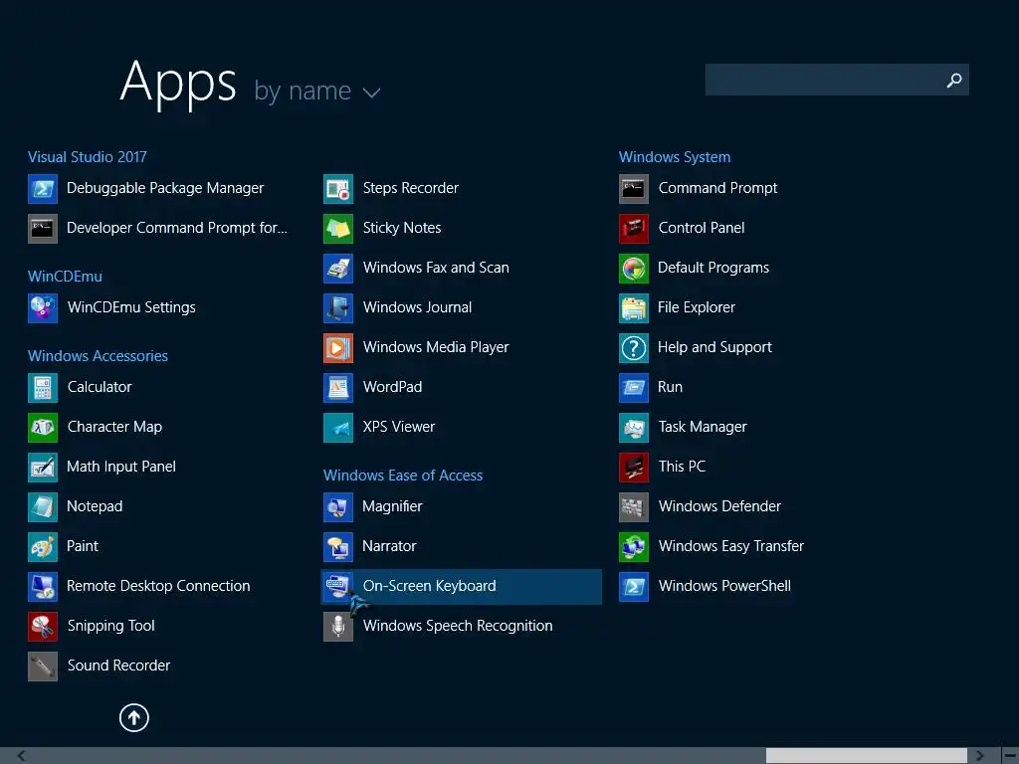This screenshot has height=764, width=1019.
Task: Open WinCDEmu Settings icon
Action: tap(43, 307)
